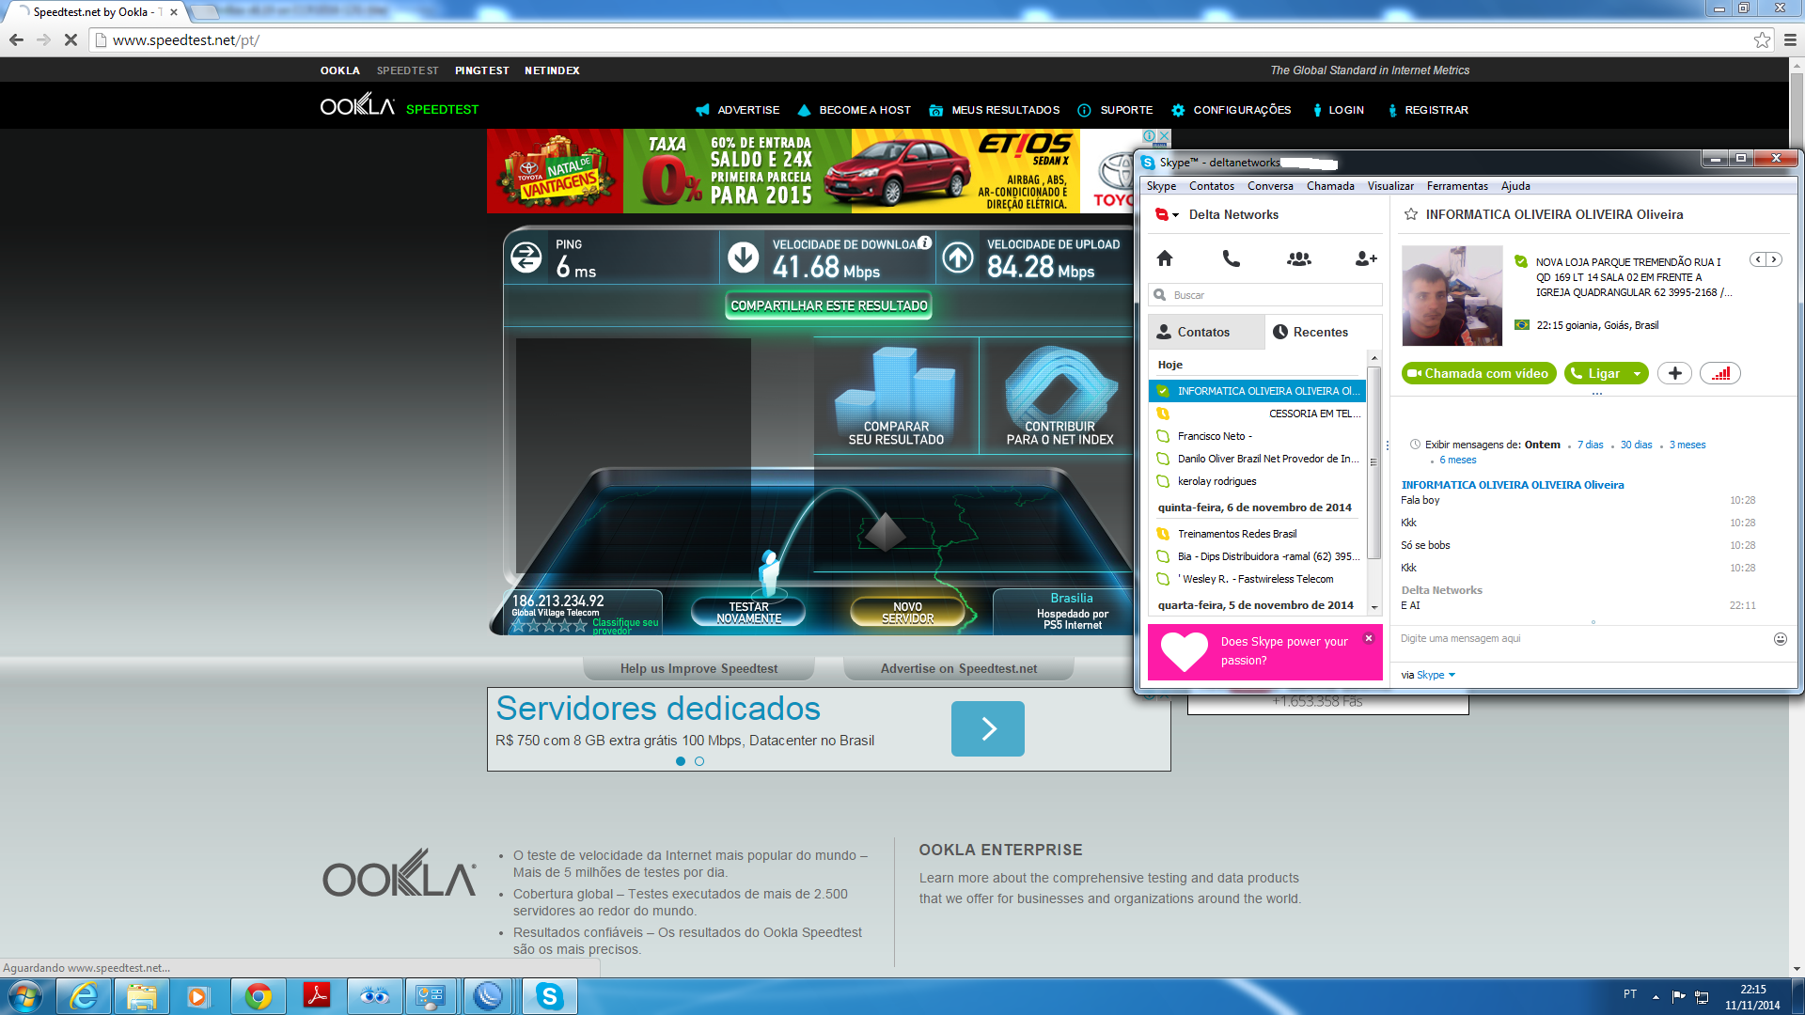This screenshot has width=1805, height=1015.
Task: Select the second ad carousel dot
Action: [699, 761]
